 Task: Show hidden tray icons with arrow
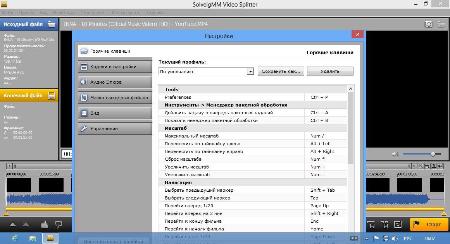tap(367, 238)
